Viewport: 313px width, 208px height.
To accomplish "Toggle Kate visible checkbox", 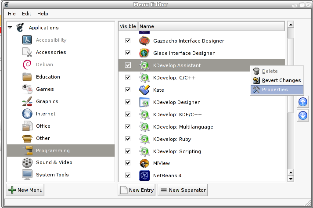I will (128, 90).
